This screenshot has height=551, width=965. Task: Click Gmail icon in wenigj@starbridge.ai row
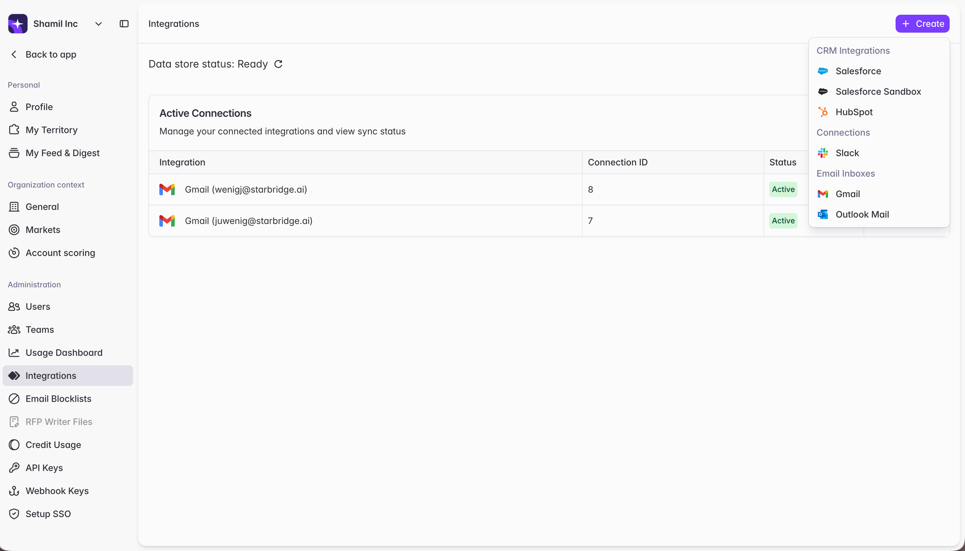[x=167, y=190]
